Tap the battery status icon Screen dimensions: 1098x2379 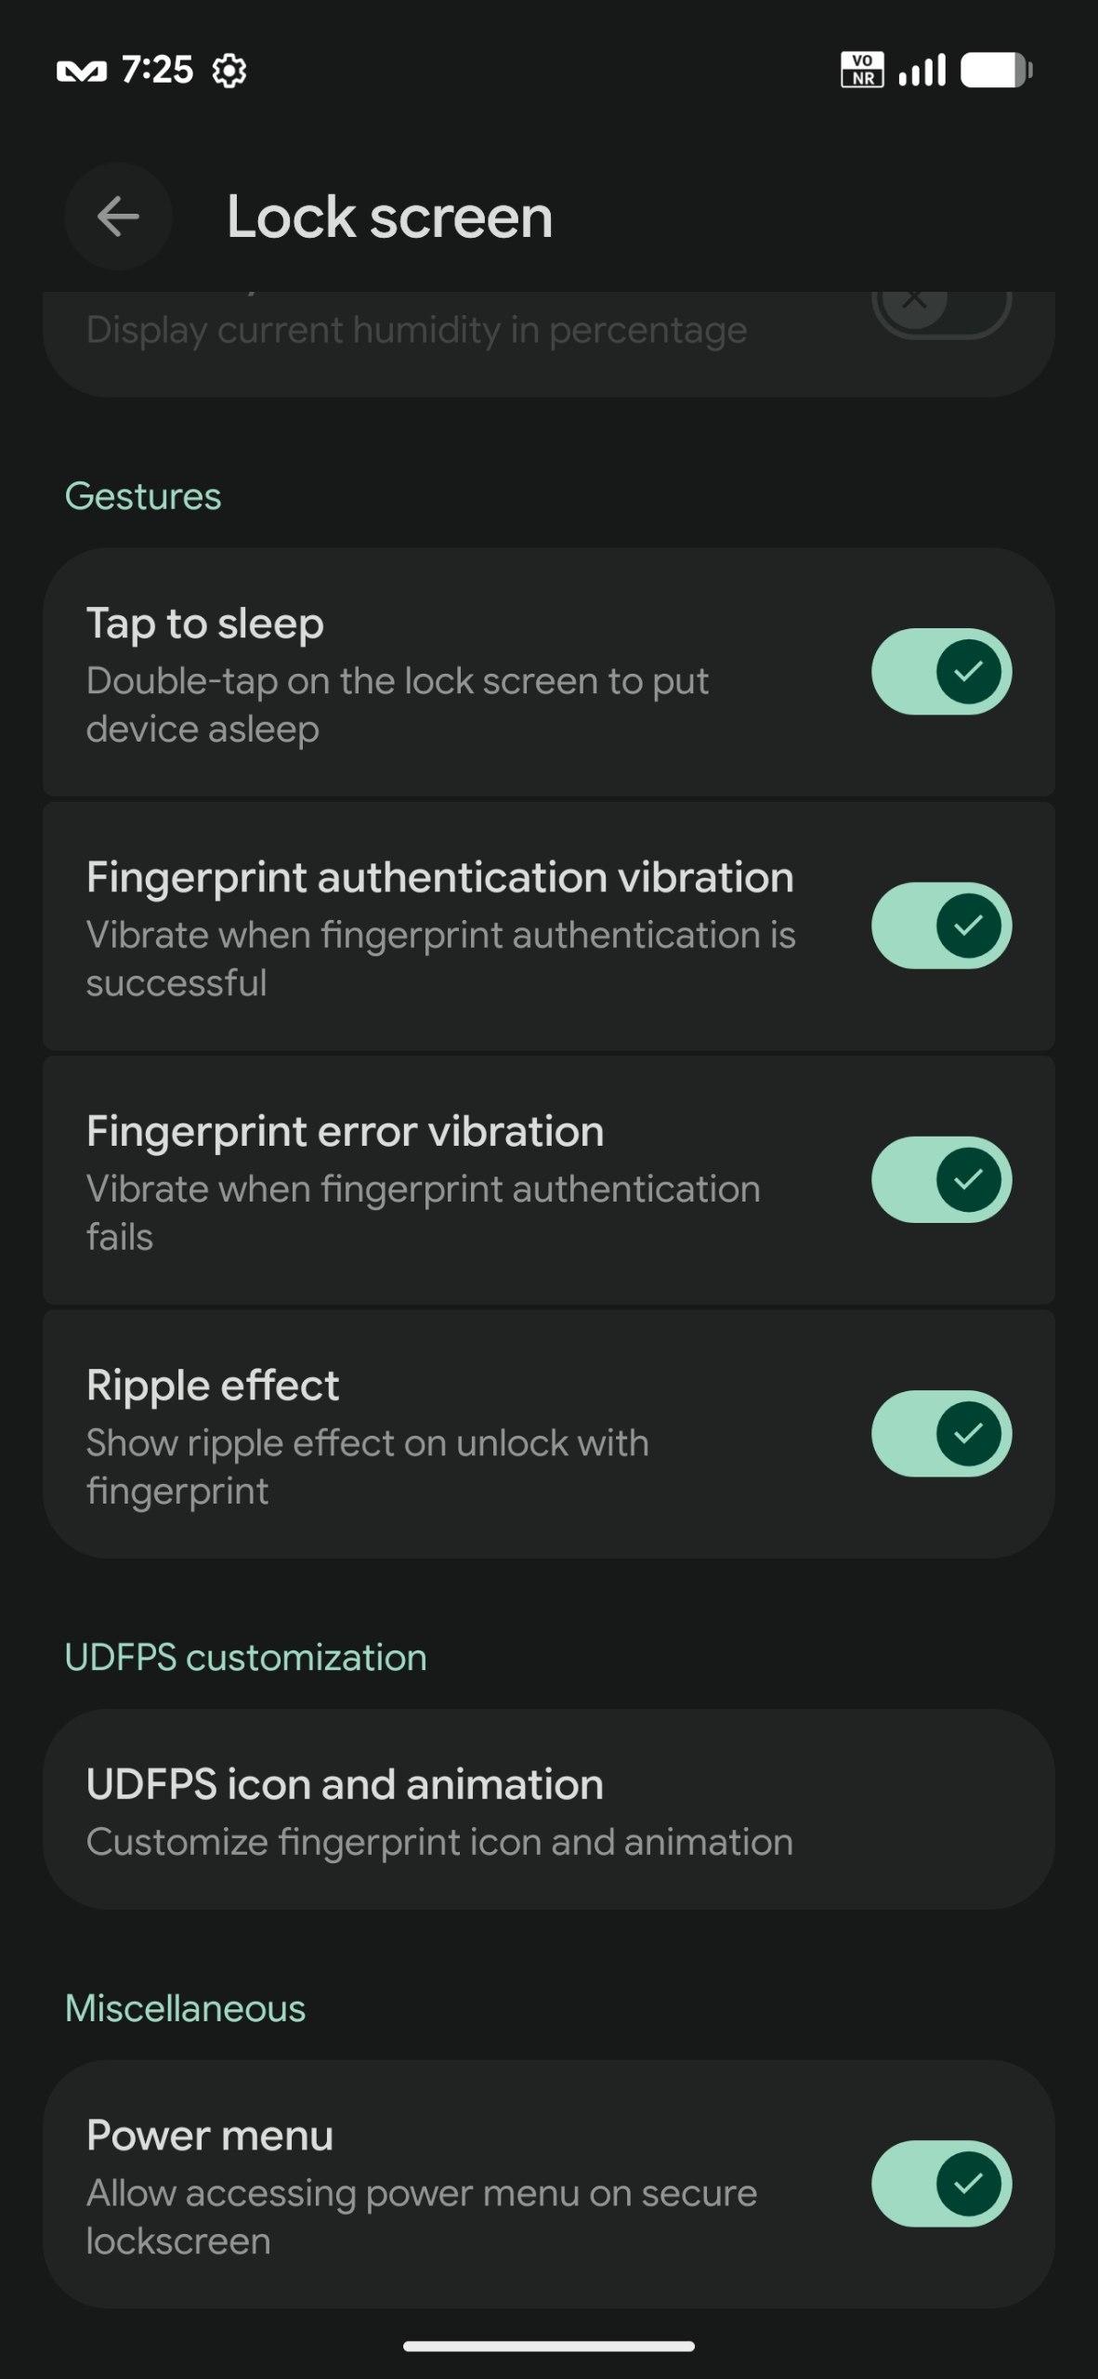pos(996,70)
